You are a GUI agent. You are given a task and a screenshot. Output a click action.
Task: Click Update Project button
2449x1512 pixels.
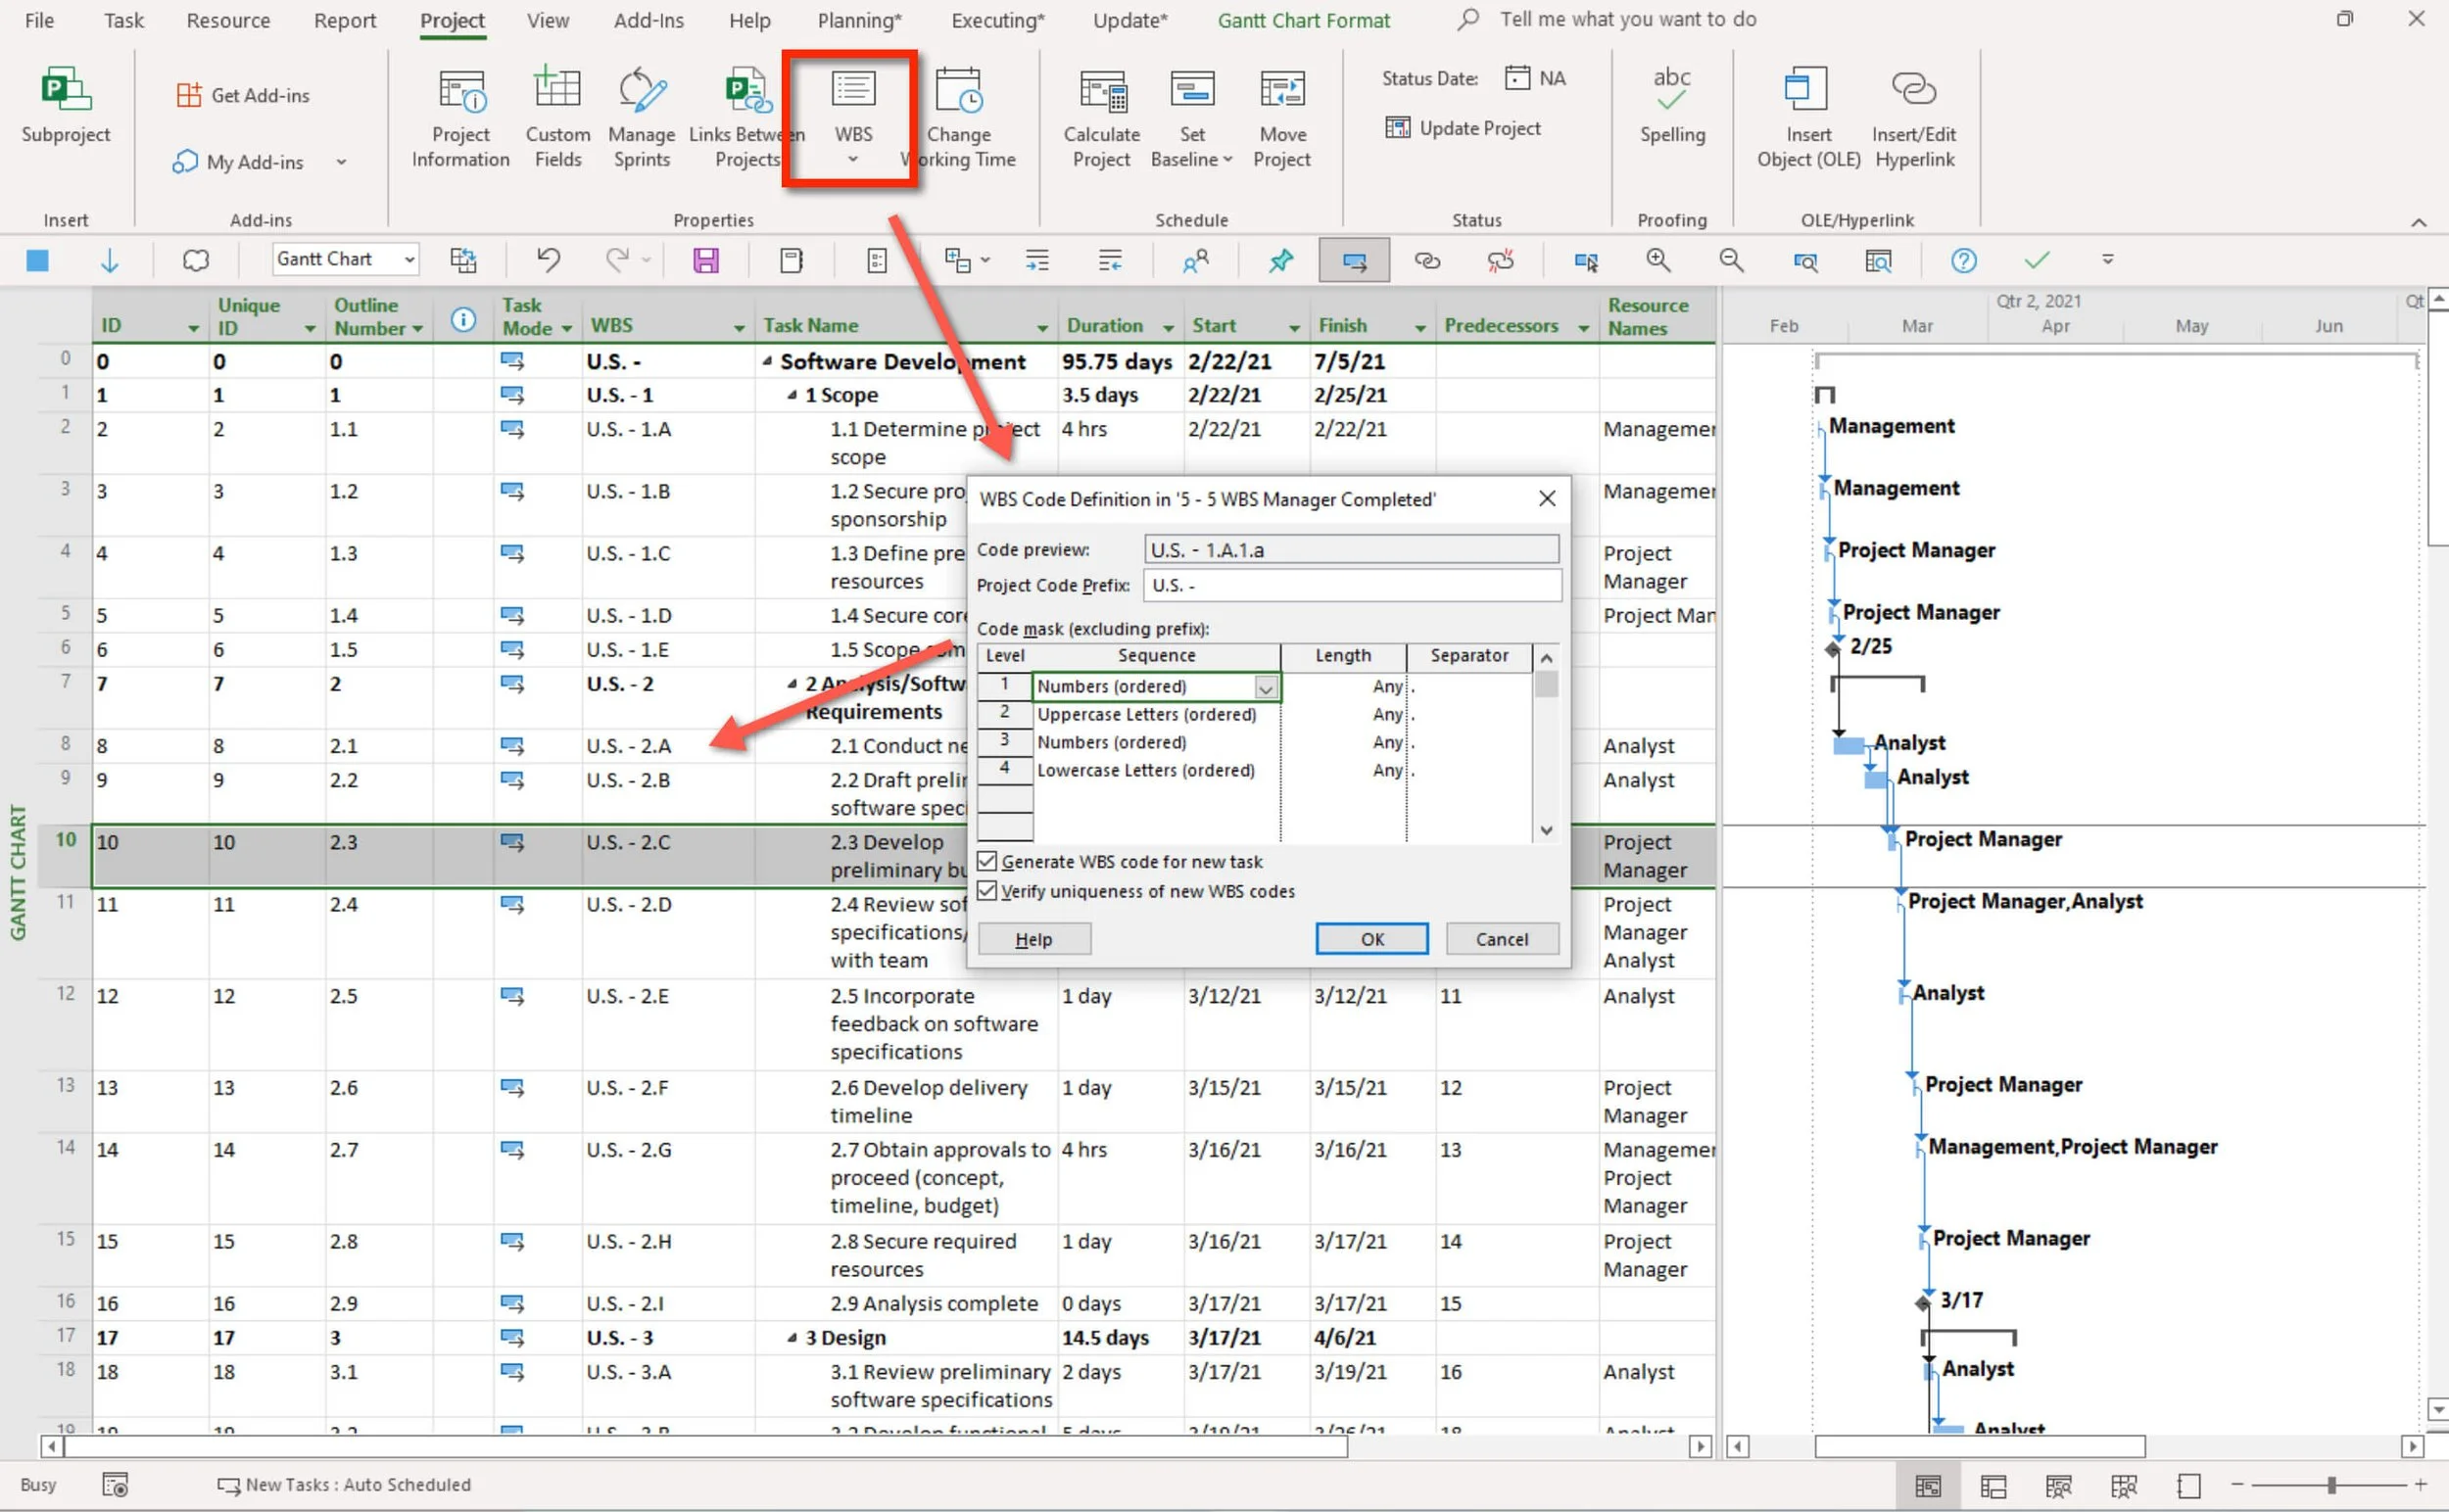point(1463,128)
